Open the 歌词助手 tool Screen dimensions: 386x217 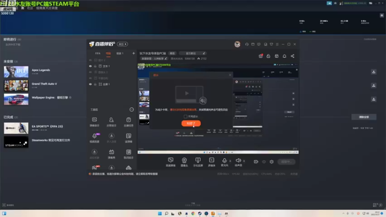coord(128,154)
